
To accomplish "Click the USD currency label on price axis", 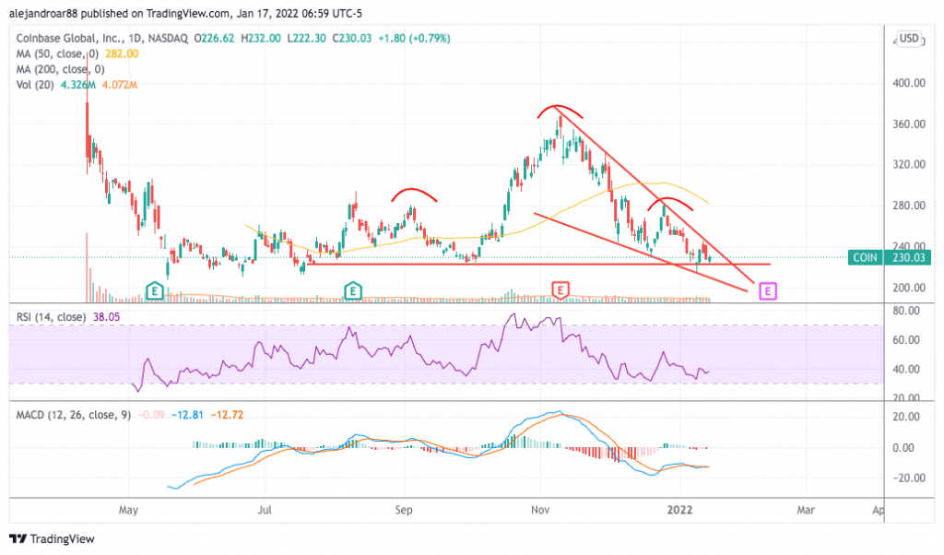I will 909,39.
